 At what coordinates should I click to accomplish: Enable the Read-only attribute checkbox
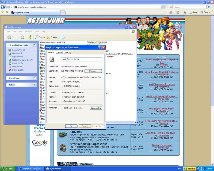(x=62, y=108)
